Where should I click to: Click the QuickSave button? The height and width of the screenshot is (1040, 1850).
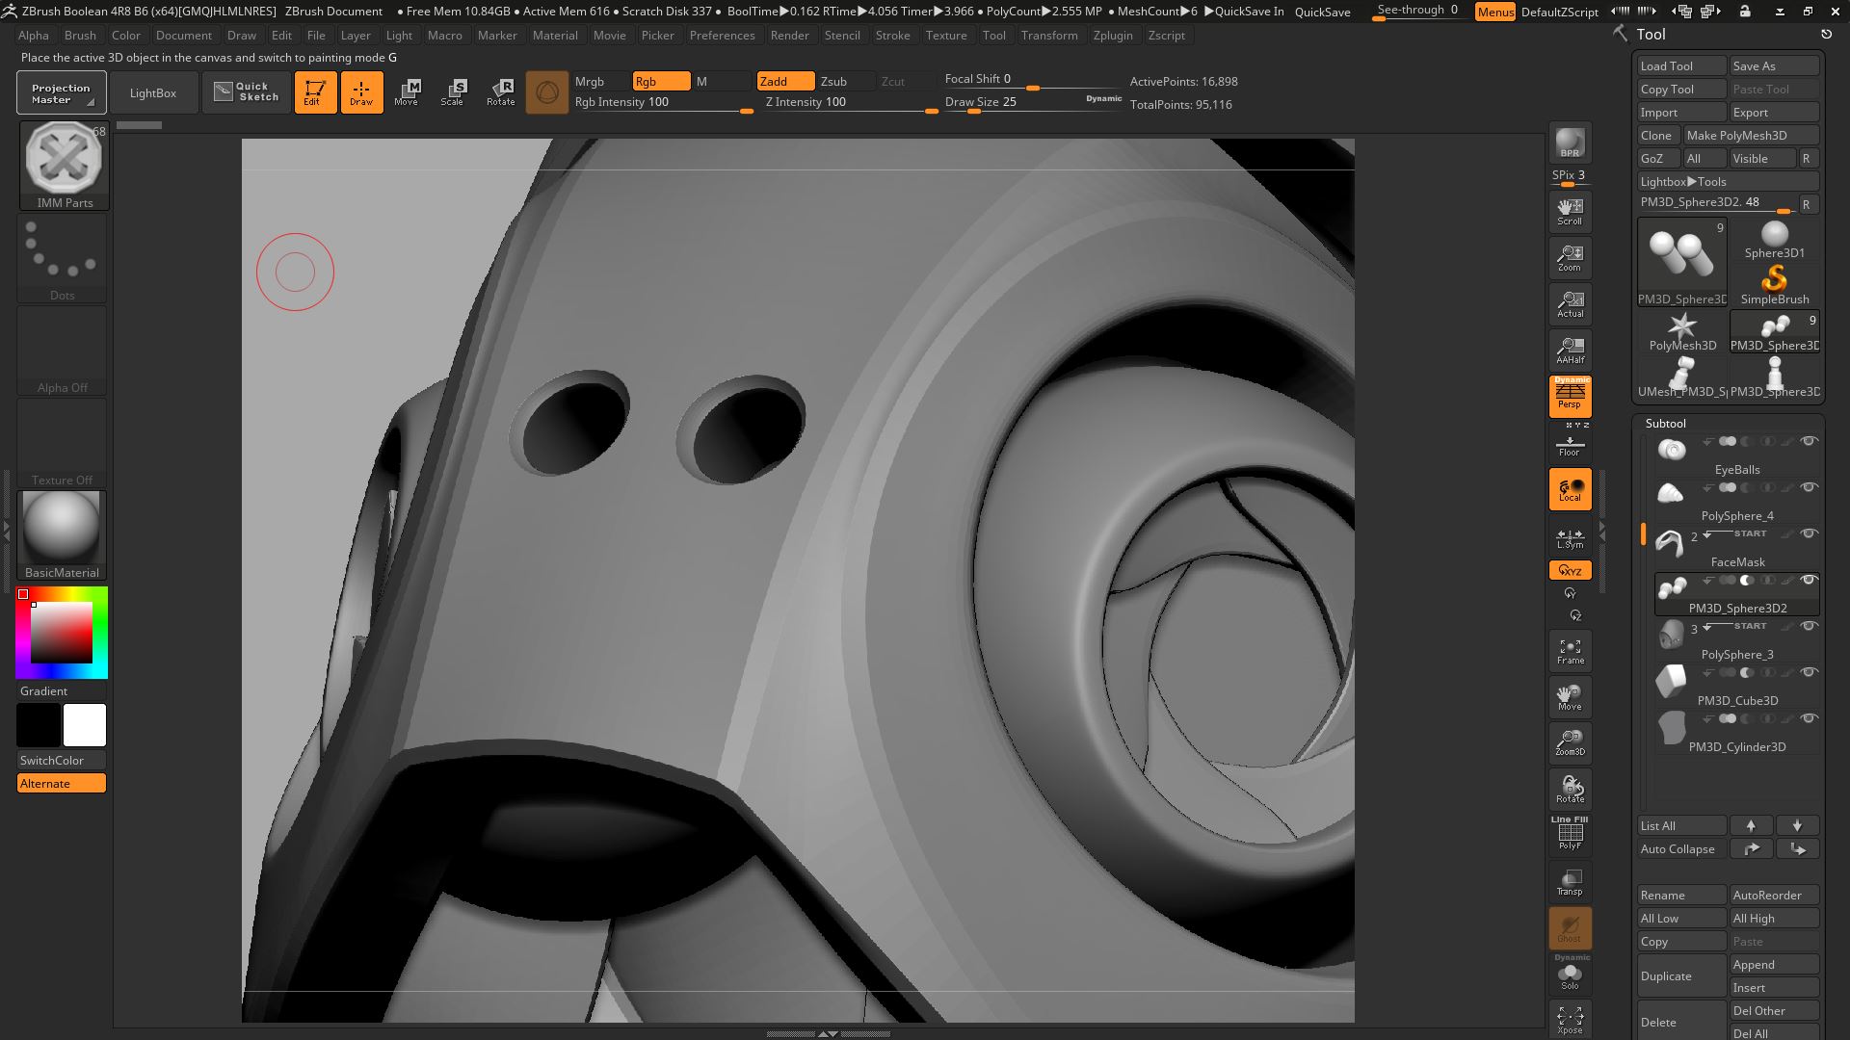(x=1322, y=12)
